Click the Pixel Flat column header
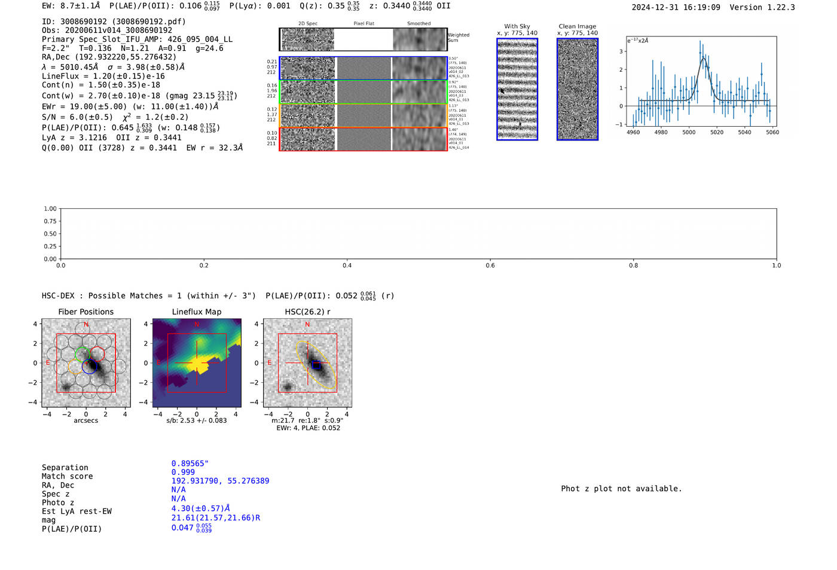Viewport: 837px width, 570px height. (363, 23)
